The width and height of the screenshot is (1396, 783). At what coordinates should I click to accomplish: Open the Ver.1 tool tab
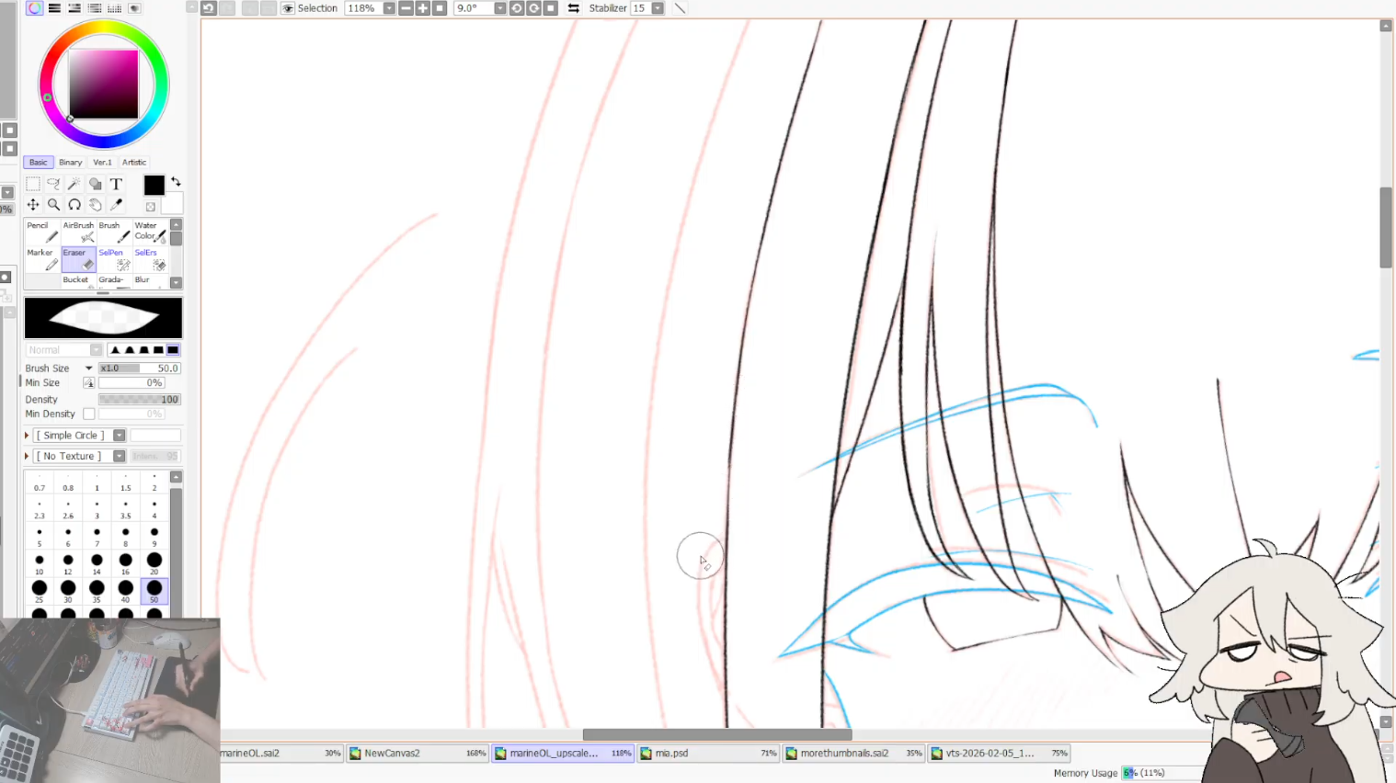(102, 163)
